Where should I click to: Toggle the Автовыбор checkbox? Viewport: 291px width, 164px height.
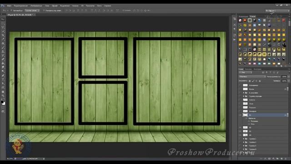[11, 10]
